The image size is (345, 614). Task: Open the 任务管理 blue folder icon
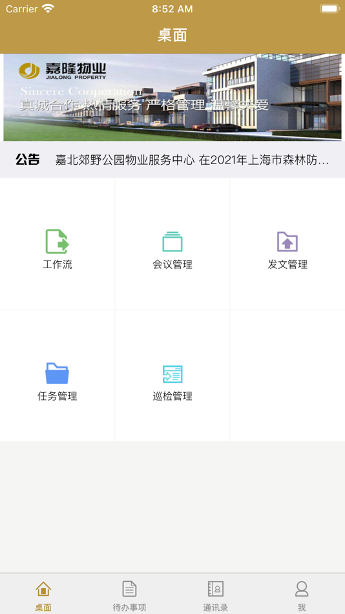click(57, 373)
